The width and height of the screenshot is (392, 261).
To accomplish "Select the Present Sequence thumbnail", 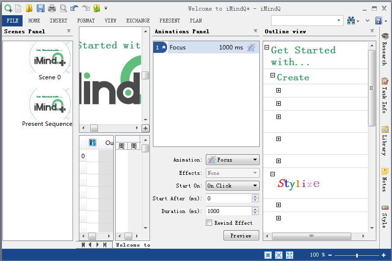I will click(x=50, y=104).
